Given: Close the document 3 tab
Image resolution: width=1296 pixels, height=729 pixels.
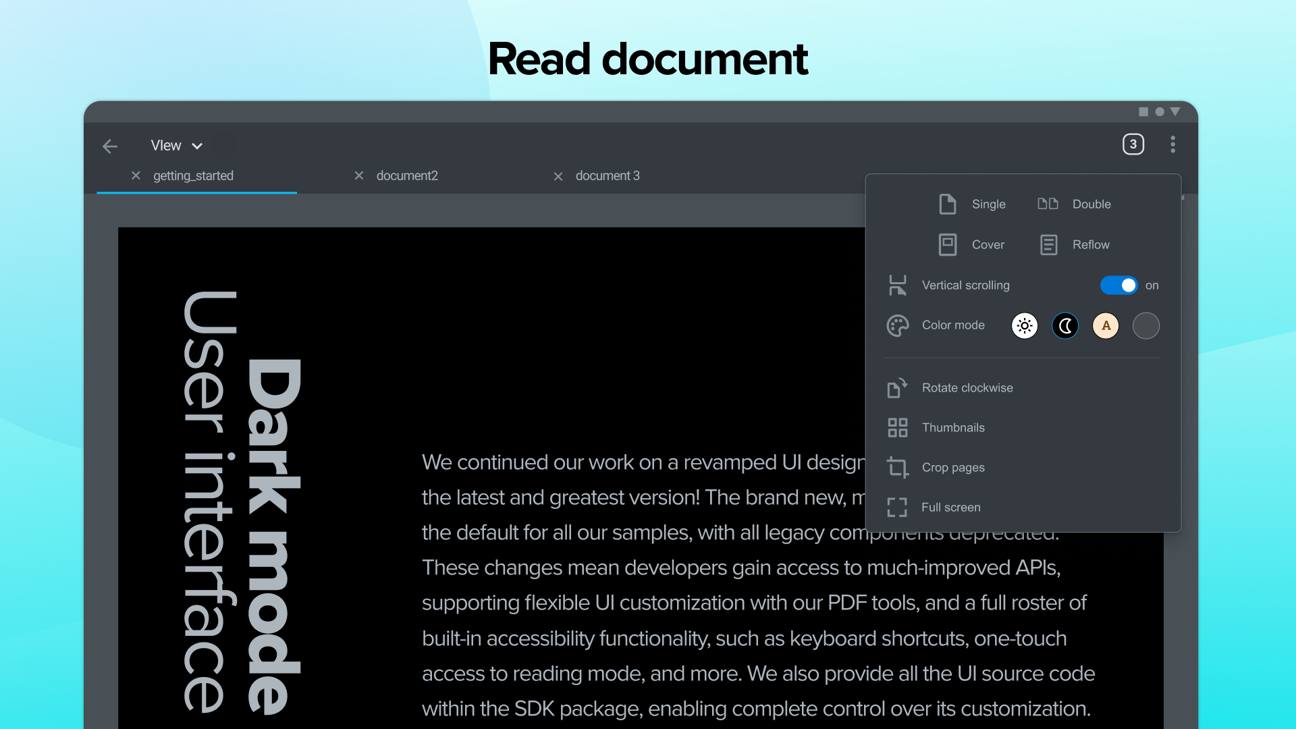Looking at the screenshot, I should tap(558, 177).
